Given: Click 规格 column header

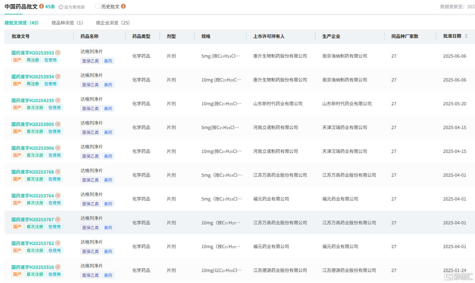Looking at the screenshot, I should [206, 36].
